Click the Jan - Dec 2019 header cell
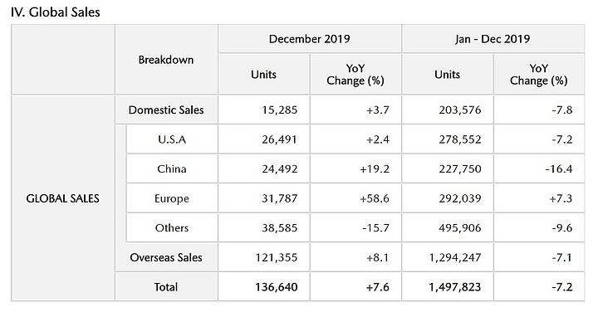This screenshot has width=598, height=312. (x=493, y=39)
